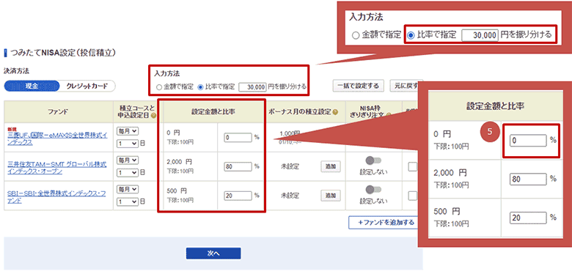Screen dimensions: 572x274
Task: Click 未設定 text in SBI fund row
Action: 290,196
